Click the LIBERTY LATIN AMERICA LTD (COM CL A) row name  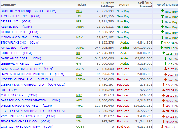click(x=33, y=111)
